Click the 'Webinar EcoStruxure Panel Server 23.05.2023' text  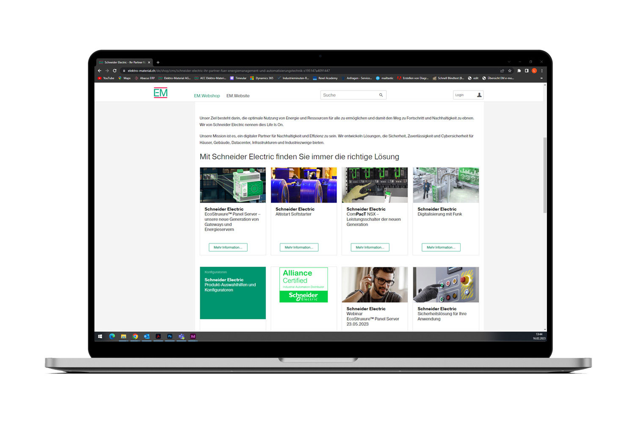373,319
